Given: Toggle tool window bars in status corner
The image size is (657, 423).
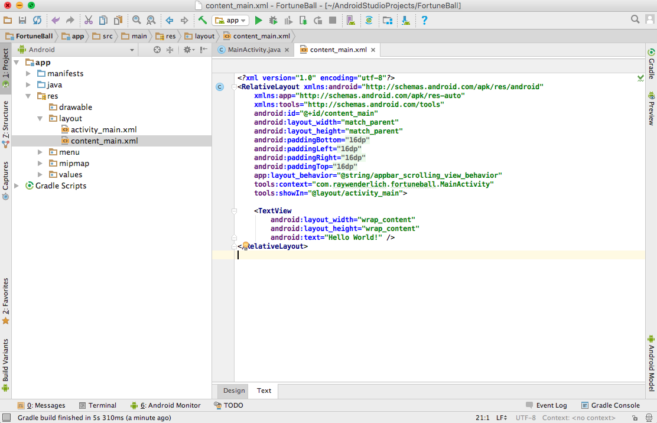Looking at the screenshot, I should (x=6, y=418).
